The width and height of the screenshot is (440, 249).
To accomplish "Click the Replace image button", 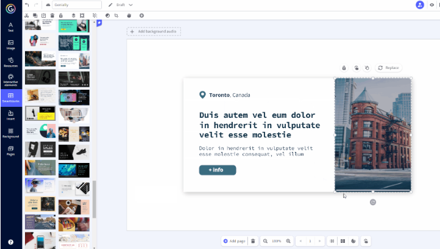I will point(388,68).
